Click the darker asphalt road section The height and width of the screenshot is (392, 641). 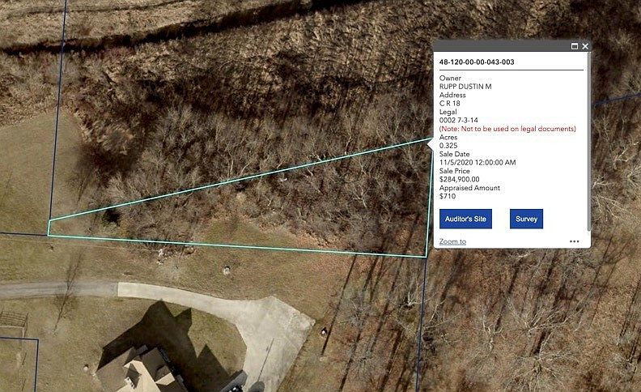(x=58, y=290)
